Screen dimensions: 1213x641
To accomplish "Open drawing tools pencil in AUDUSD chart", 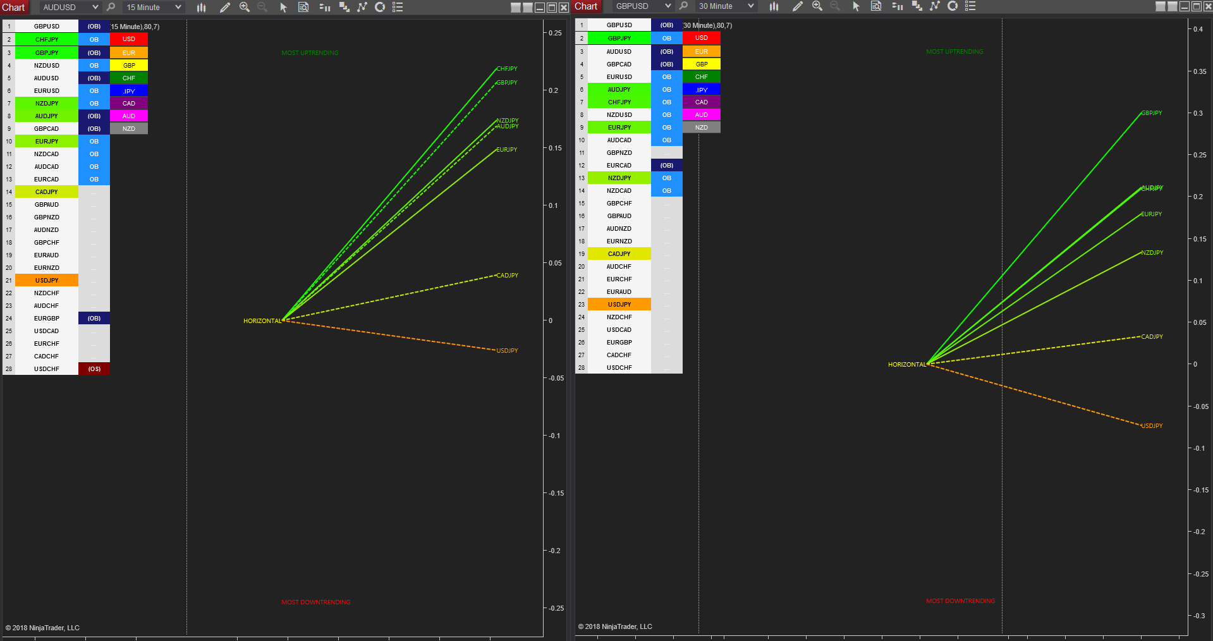I will (224, 7).
